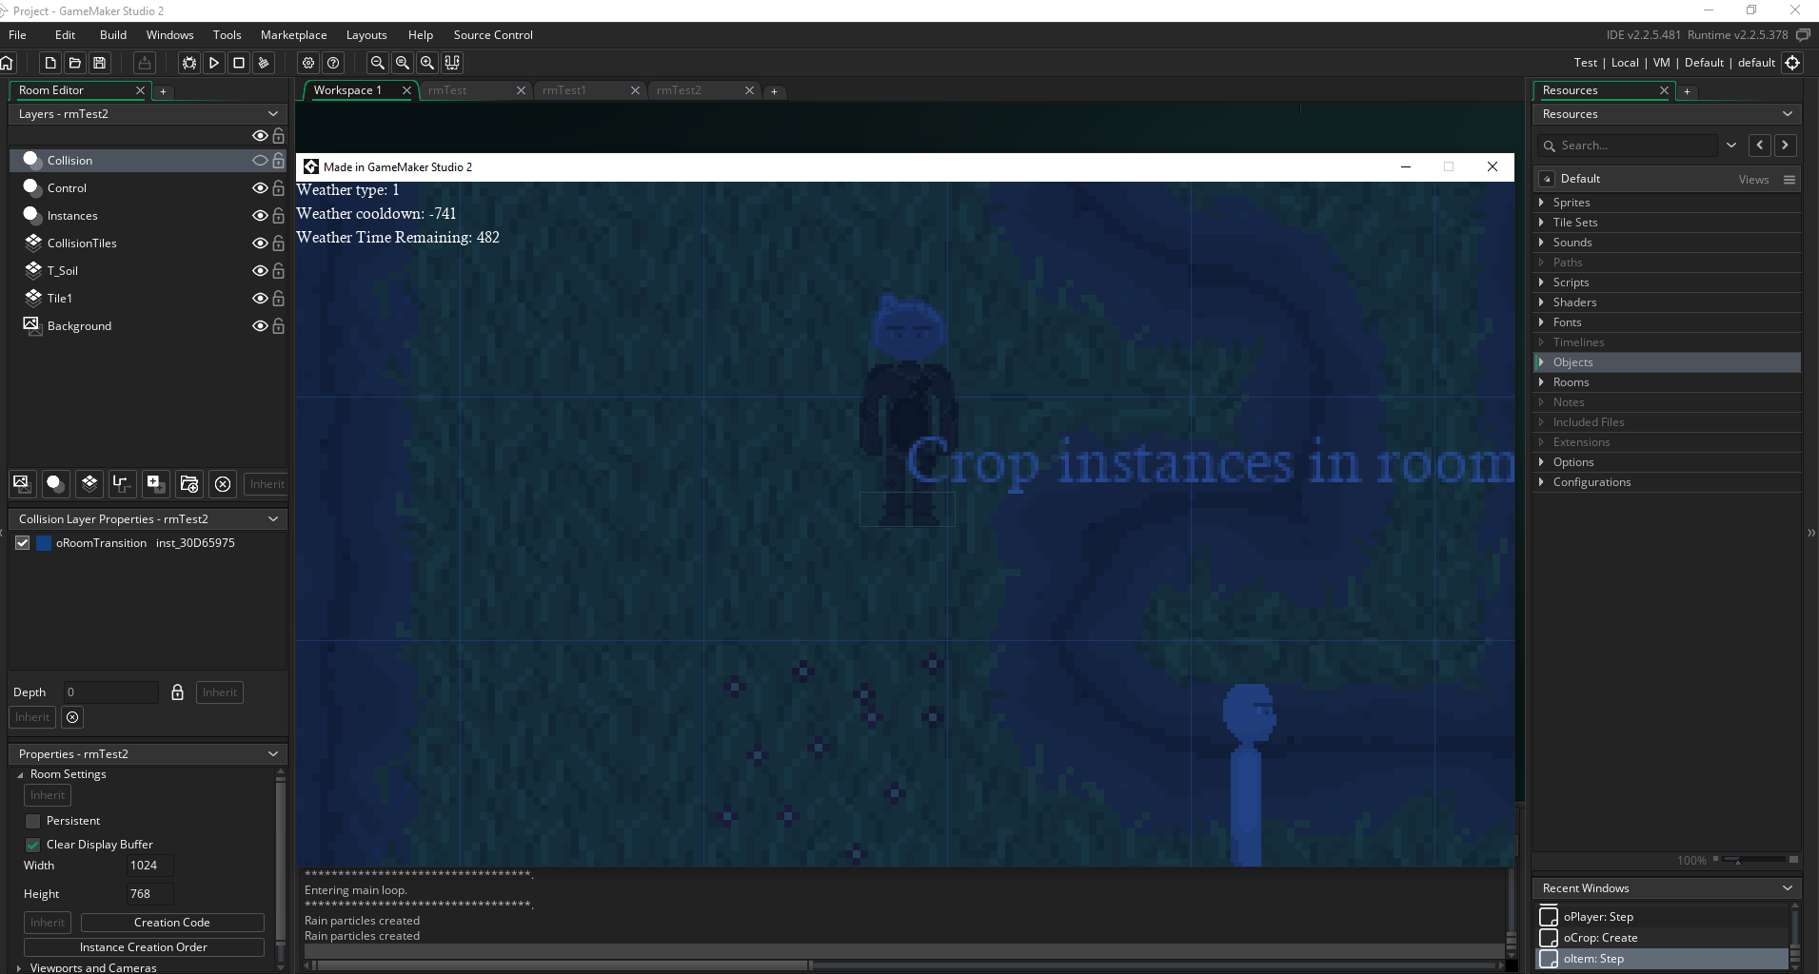This screenshot has height=974, width=1819.
Task: Expand the Sprites resource folder
Action: [x=1541, y=203]
